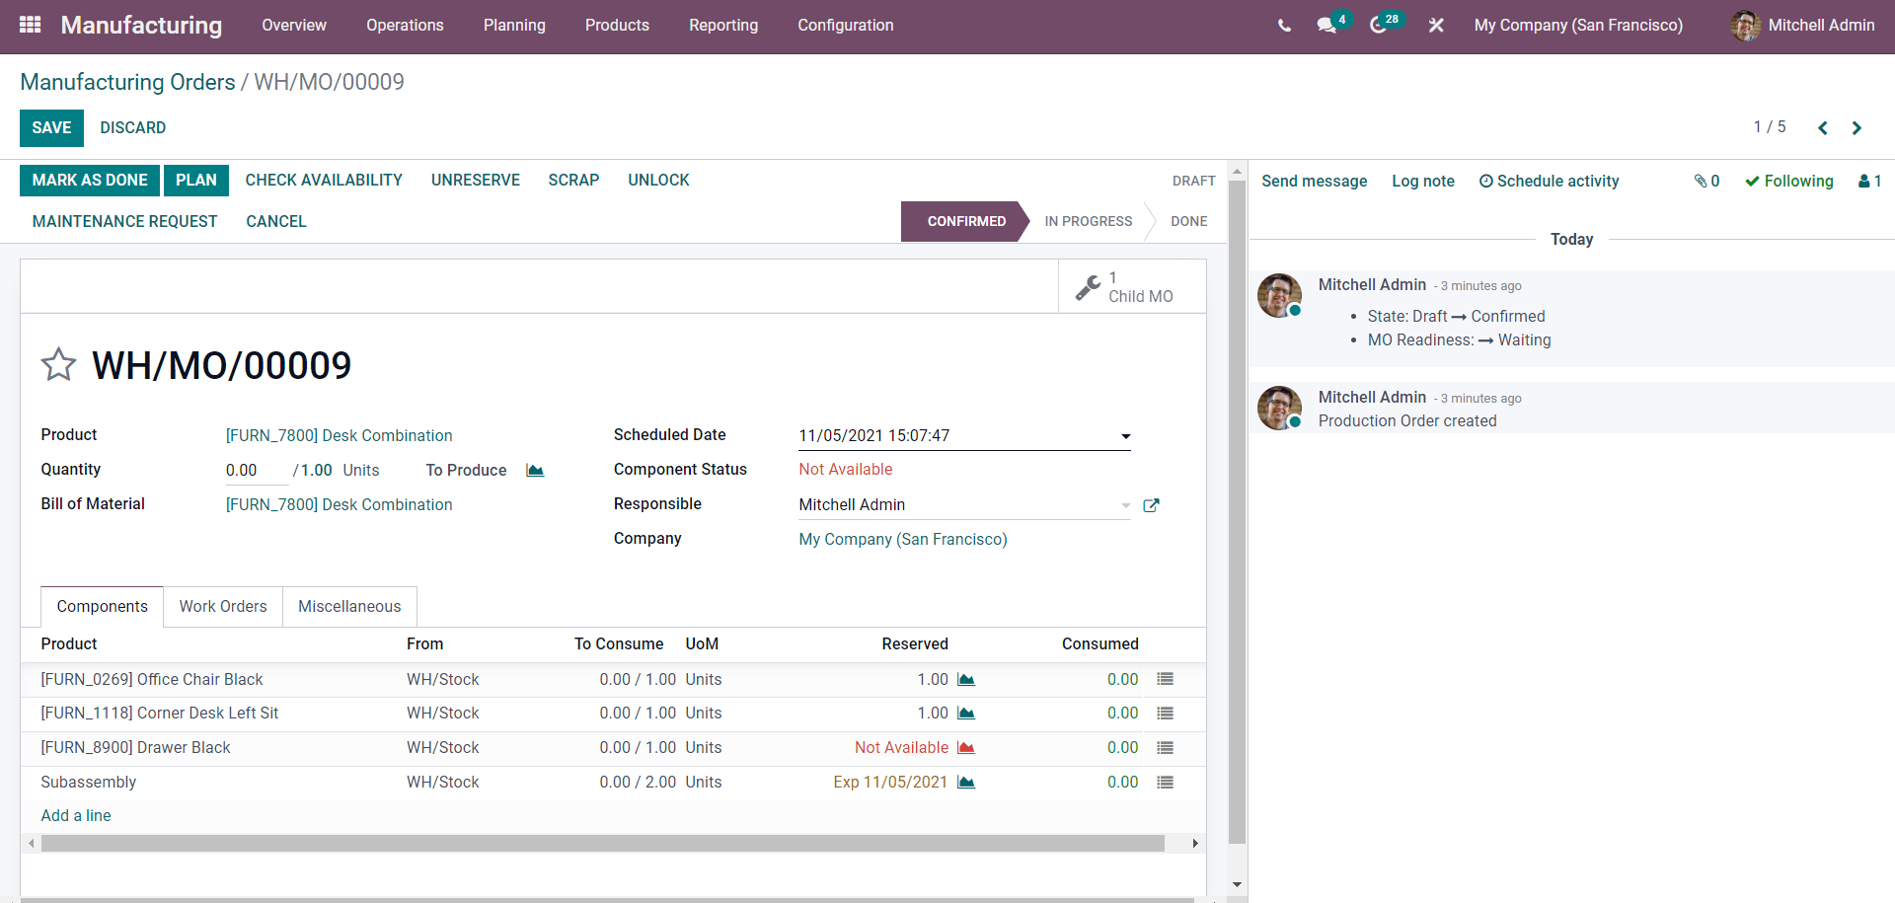1895x903 pixels.
Task: Open conversations chat bubble icon
Action: [1326, 26]
